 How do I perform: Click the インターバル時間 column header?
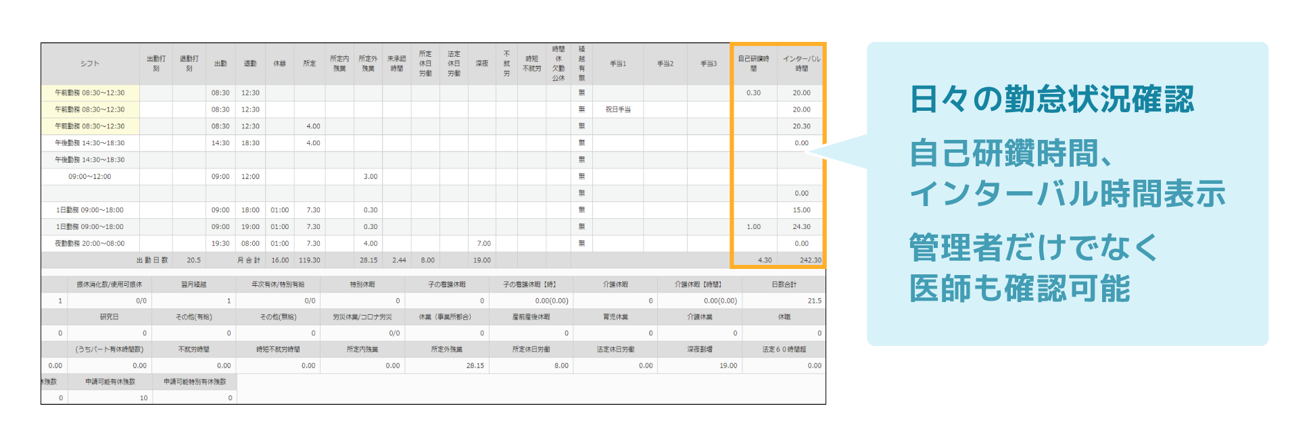click(801, 64)
